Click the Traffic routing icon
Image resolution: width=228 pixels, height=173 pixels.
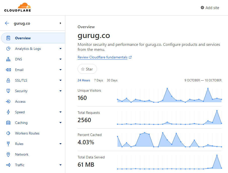coord(8,165)
